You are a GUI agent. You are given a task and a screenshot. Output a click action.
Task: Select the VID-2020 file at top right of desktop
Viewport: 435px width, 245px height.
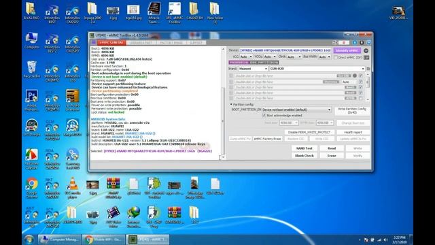pos(398,13)
